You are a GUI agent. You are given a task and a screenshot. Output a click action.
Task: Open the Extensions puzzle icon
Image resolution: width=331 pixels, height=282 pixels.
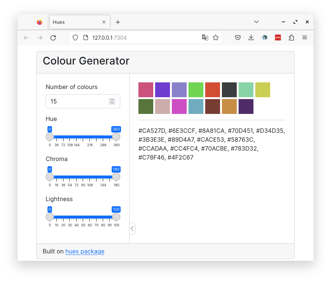[291, 37]
